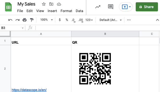Select the empty cell C1
Viewport: 160px width, 92px height.
point(149,41)
